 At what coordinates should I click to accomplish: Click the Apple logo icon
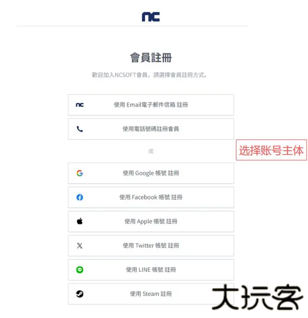80,221
